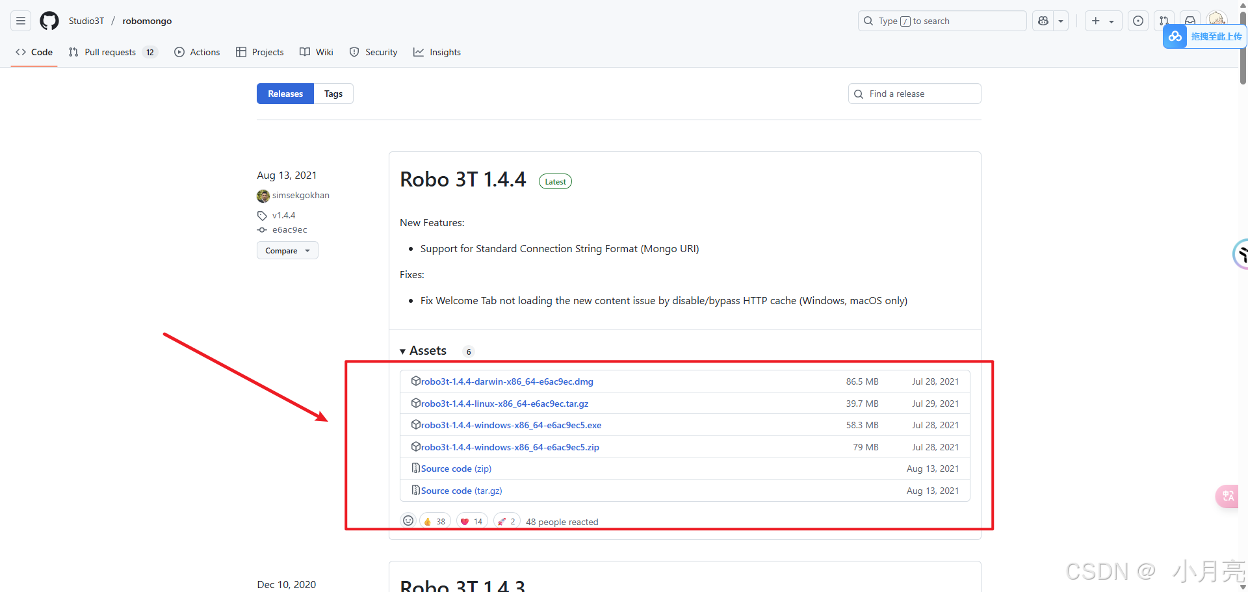Switch to the Actions tab
The height and width of the screenshot is (592, 1248).
pyautogui.click(x=197, y=52)
